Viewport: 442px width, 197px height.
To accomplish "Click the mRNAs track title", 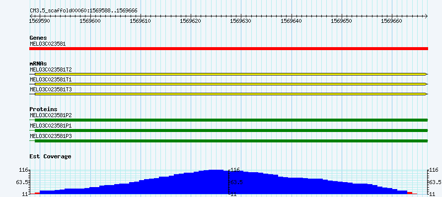I will pos(38,64).
